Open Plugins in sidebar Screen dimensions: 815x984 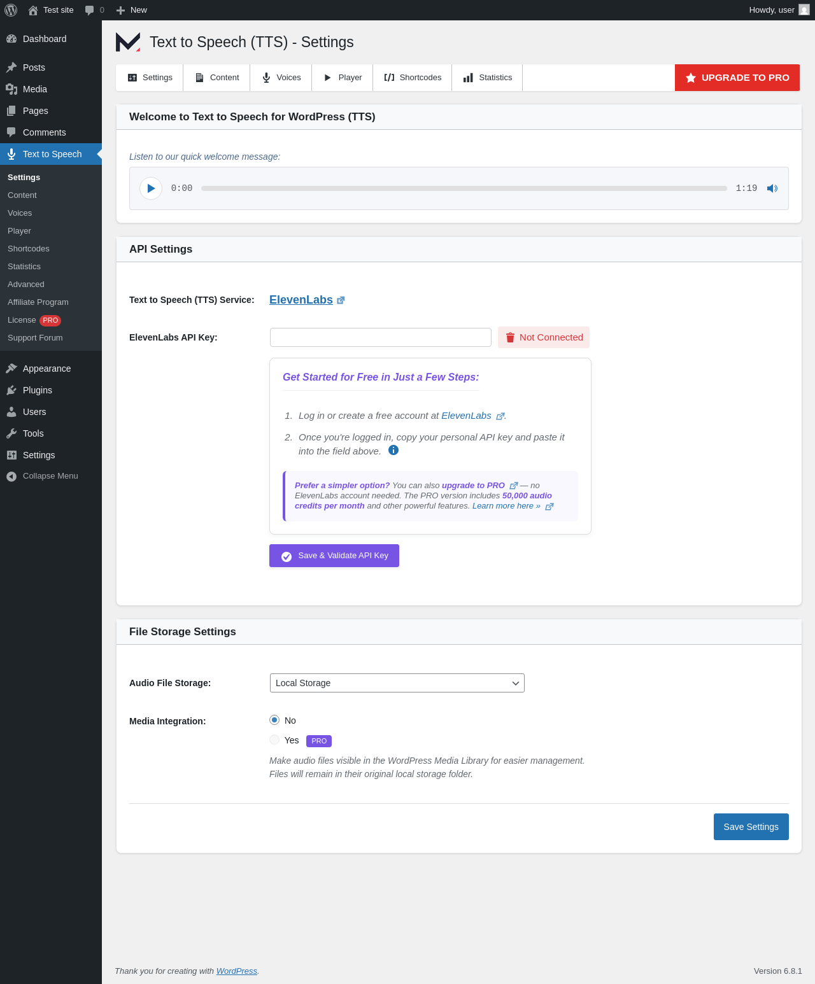[x=51, y=390]
